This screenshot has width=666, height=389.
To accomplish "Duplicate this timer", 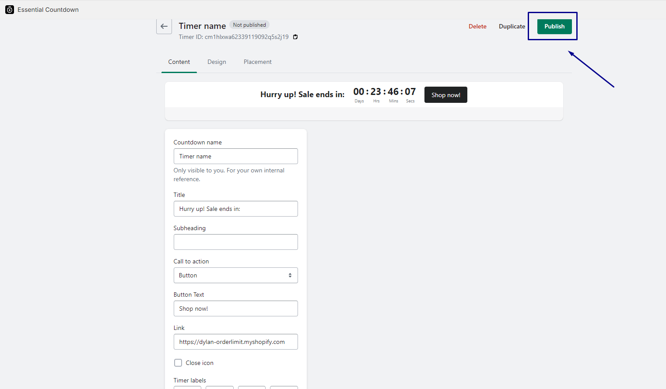I will pos(512,26).
